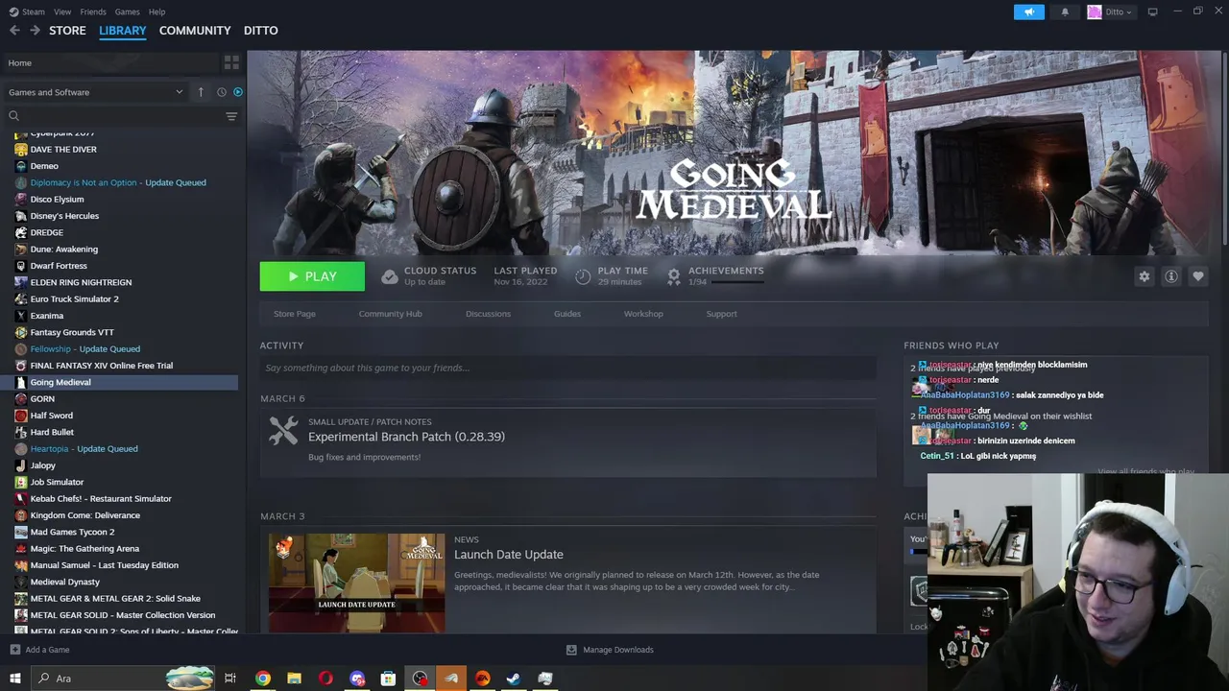Click the library search magnifier icon
The width and height of the screenshot is (1229, 691).
(x=14, y=116)
